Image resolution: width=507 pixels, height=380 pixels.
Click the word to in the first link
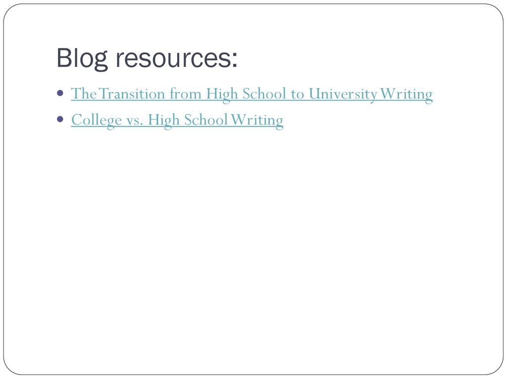point(298,95)
